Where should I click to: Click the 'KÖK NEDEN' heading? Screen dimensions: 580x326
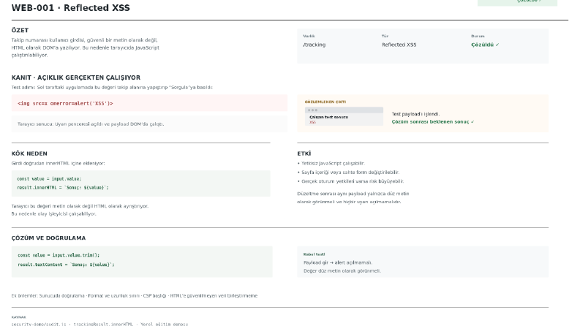point(29,153)
